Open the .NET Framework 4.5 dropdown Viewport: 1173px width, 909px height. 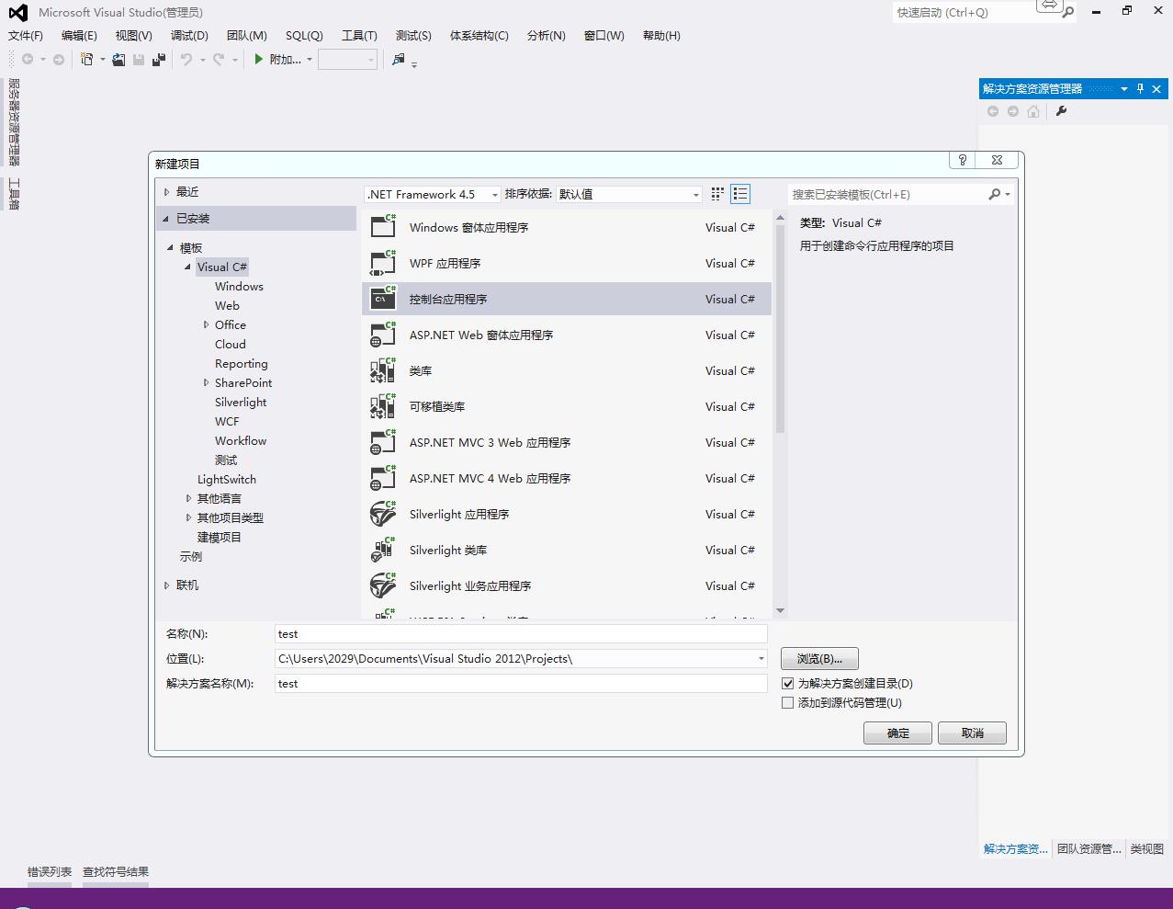[494, 195]
